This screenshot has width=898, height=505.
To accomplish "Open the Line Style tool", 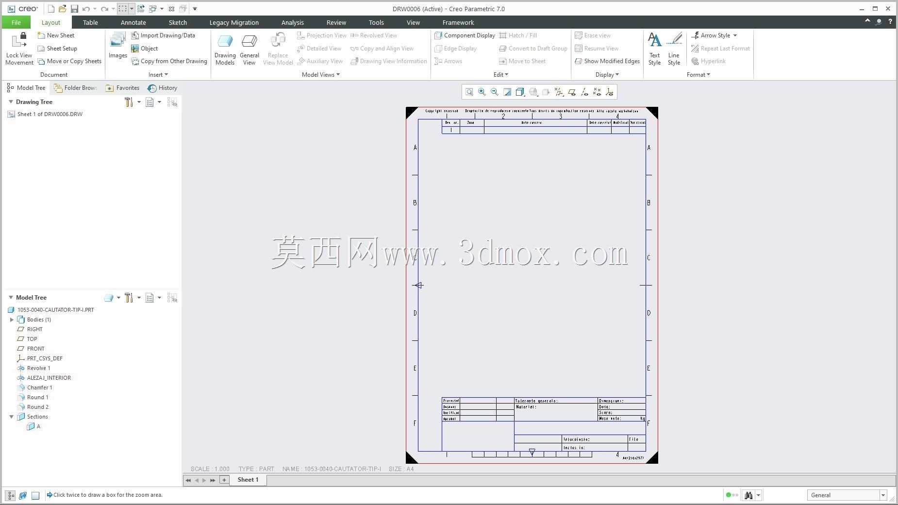I will pyautogui.click(x=674, y=49).
